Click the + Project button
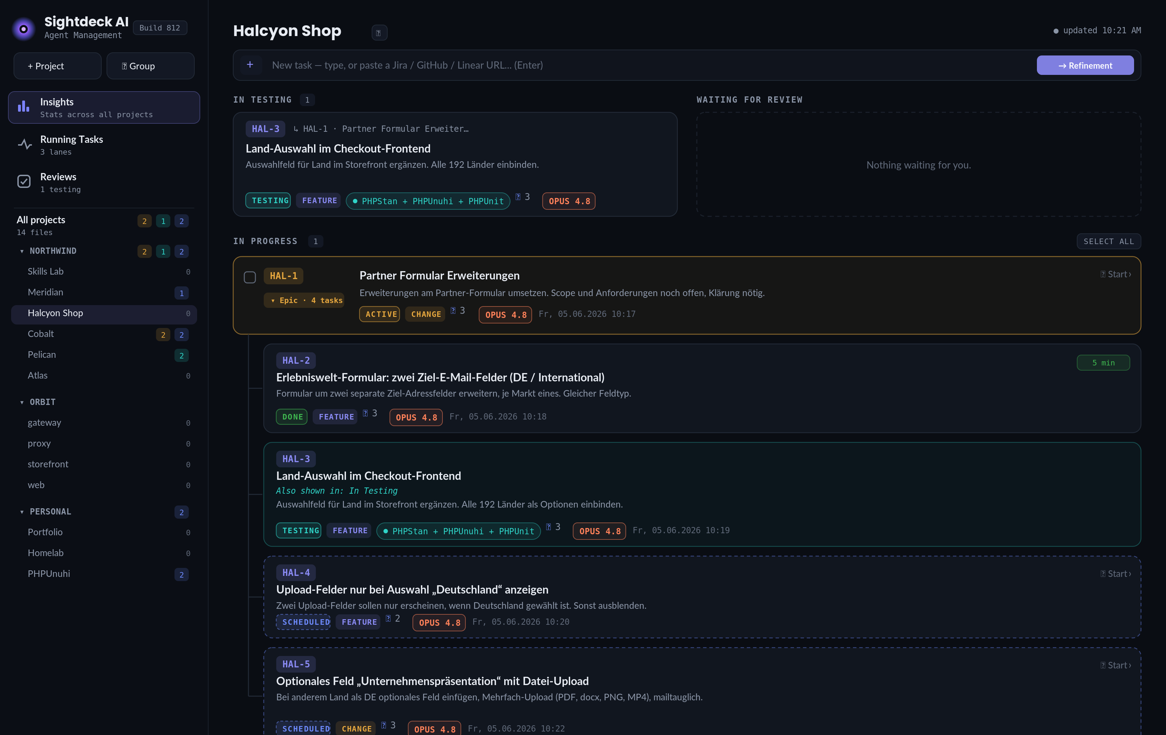This screenshot has height=735, width=1166. [58, 66]
